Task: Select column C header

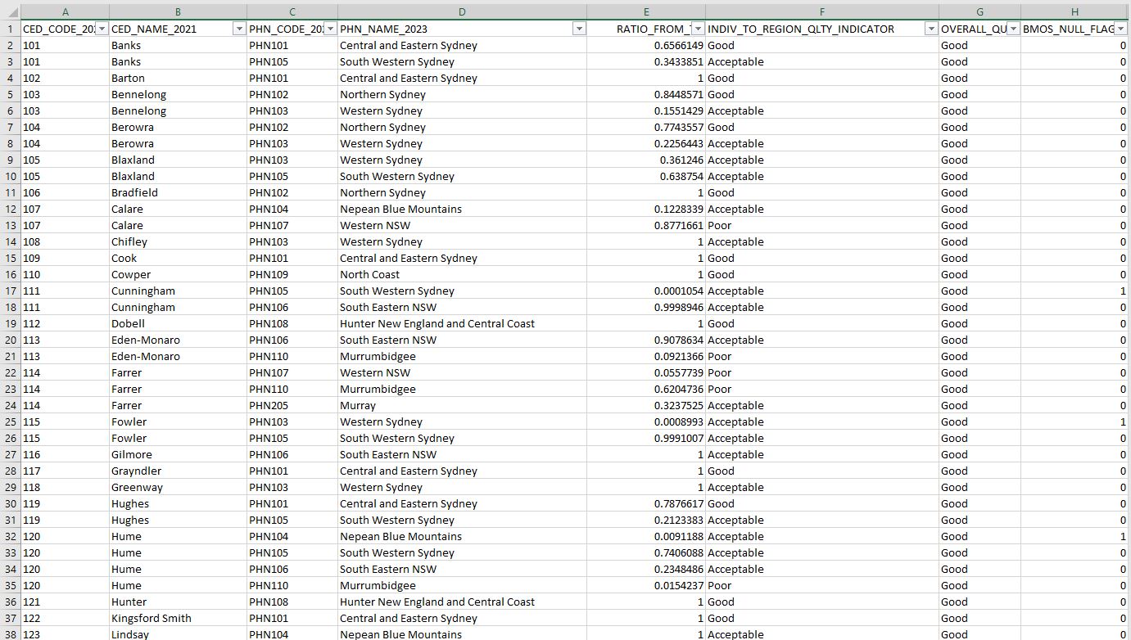Action: pyautogui.click(x=292, y=12)
